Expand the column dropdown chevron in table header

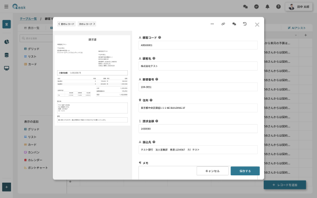click(x=296, y=35)
